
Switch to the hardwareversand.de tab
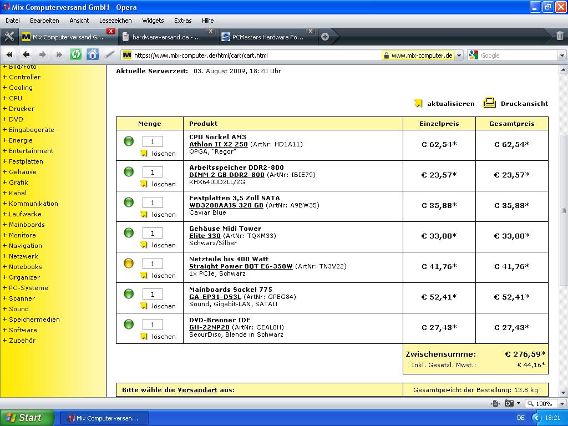click(168, 37)
